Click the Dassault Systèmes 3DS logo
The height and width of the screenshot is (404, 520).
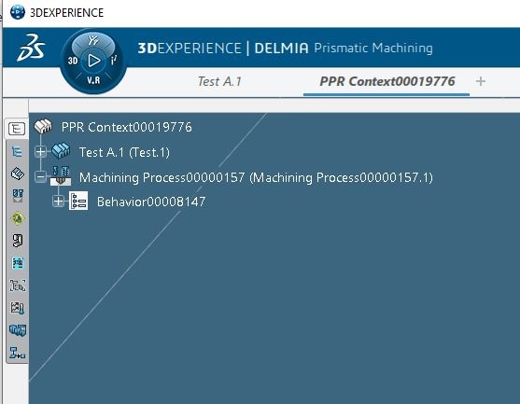point(31,48)
